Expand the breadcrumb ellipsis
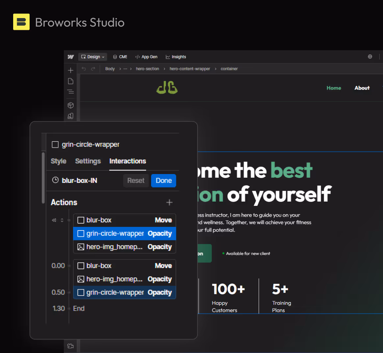The image size is (383, 353). 125,69
